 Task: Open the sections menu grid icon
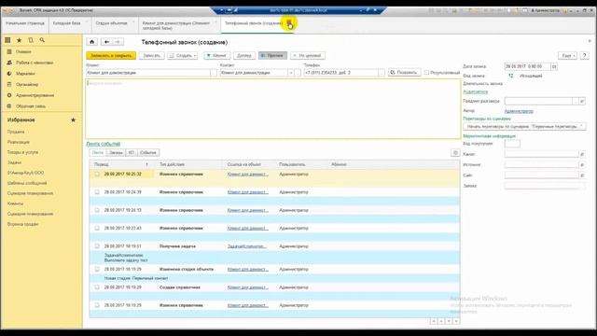click(7, 40)
